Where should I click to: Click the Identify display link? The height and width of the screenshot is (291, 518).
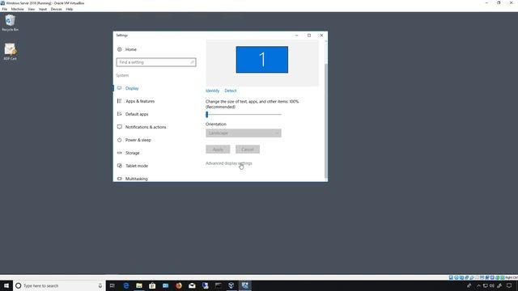click(x=212, y=91)
